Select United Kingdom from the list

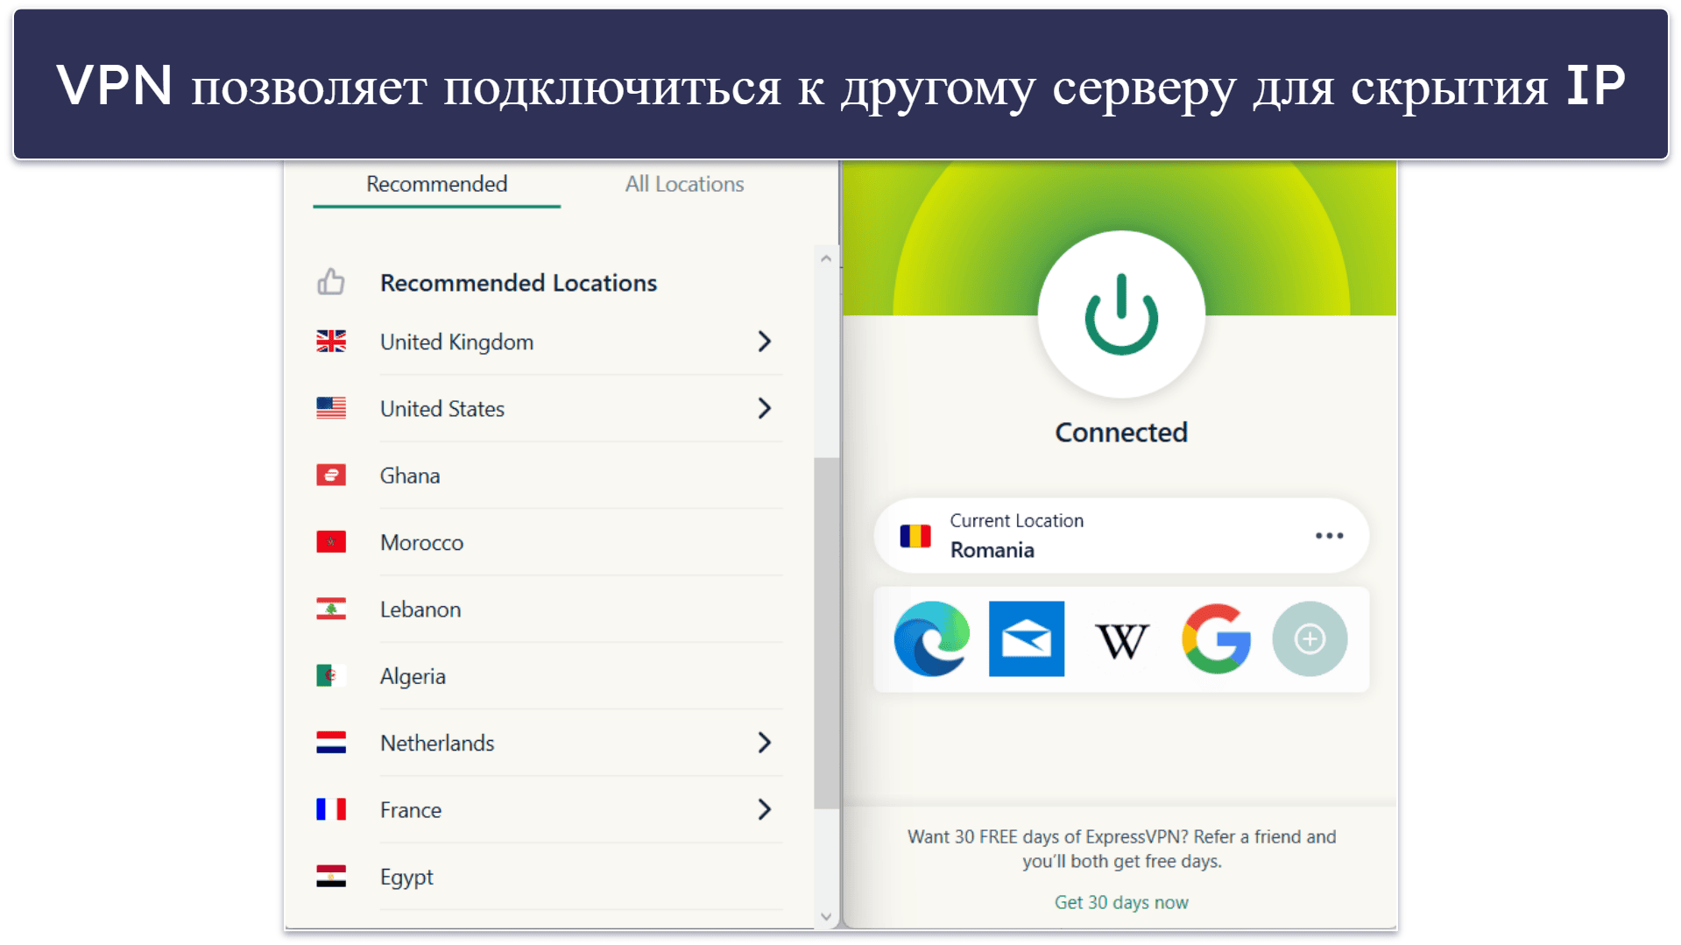[x=549, y=342]
